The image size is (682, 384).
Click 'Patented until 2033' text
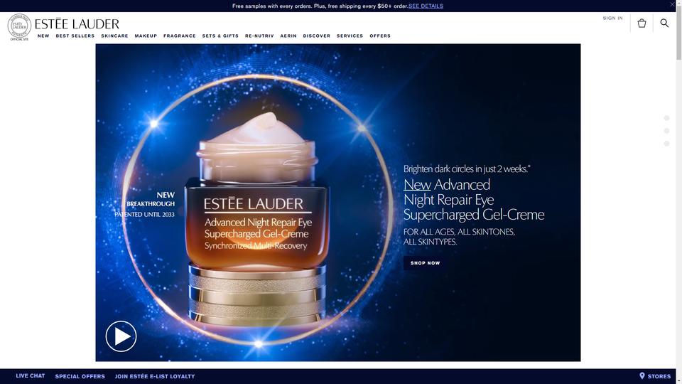(144, 215)
